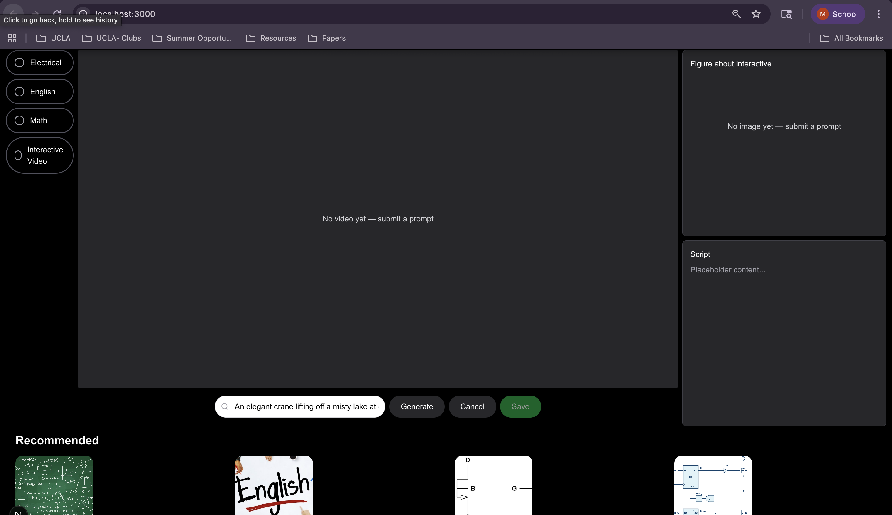Open the English recommended thumbnail
This screenshot has height=515, width=892.
coord(274,485)
